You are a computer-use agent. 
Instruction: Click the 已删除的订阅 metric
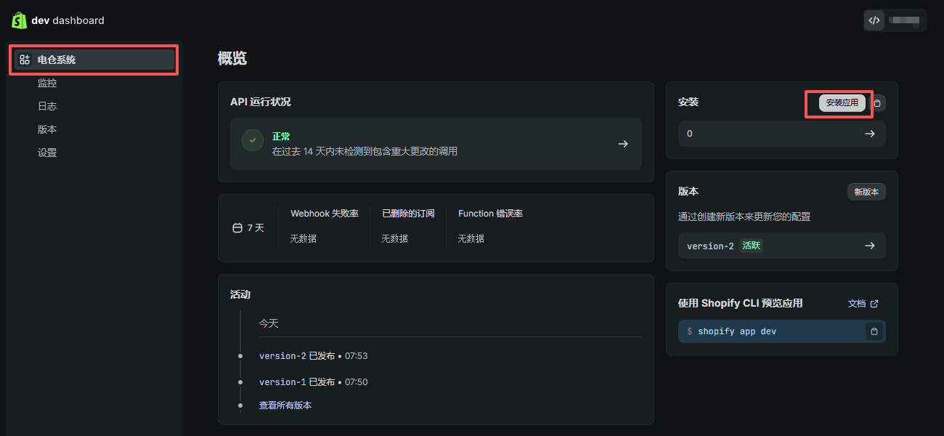(x=408, y=226)
